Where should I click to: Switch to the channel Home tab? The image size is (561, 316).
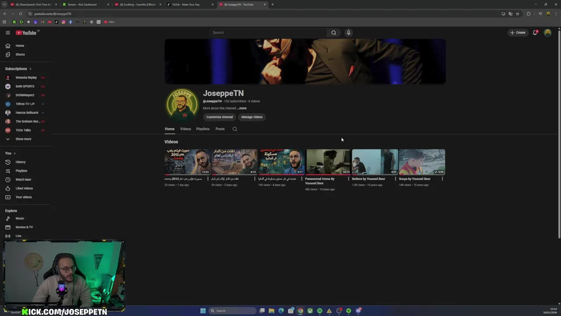pos(170,129)
